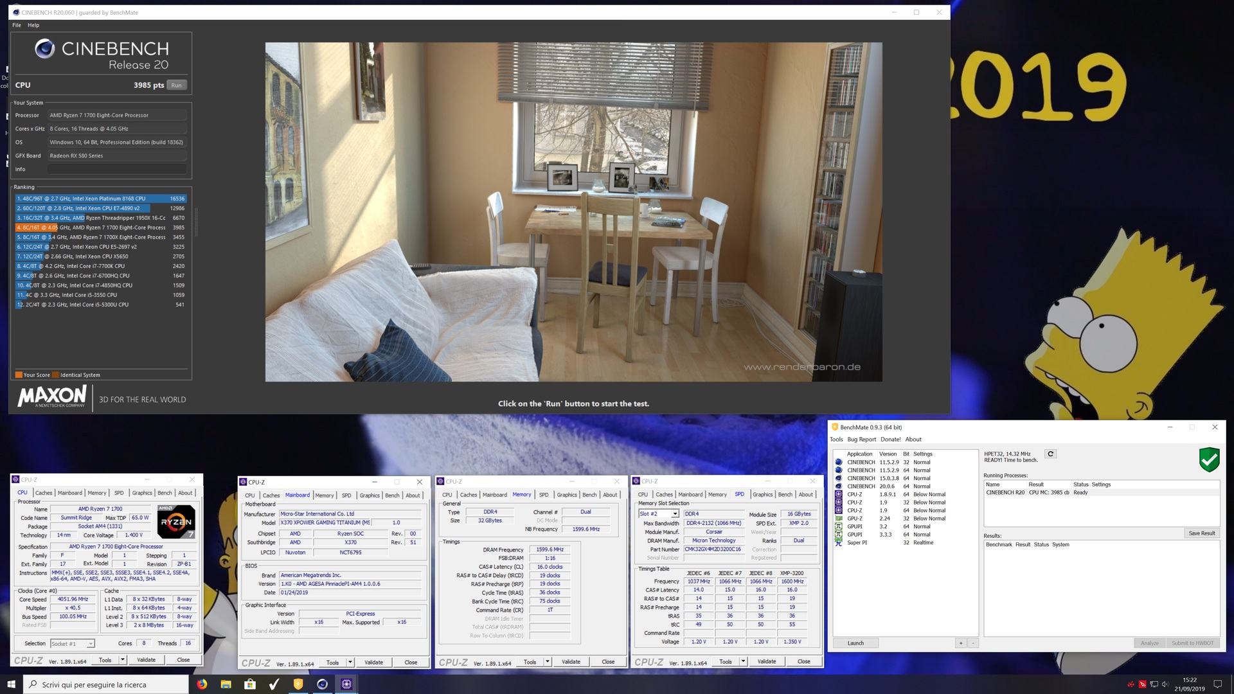Click the Ryzen logo in CPU-Z CPU tab

pyautogui.click(x=176, y=521)
